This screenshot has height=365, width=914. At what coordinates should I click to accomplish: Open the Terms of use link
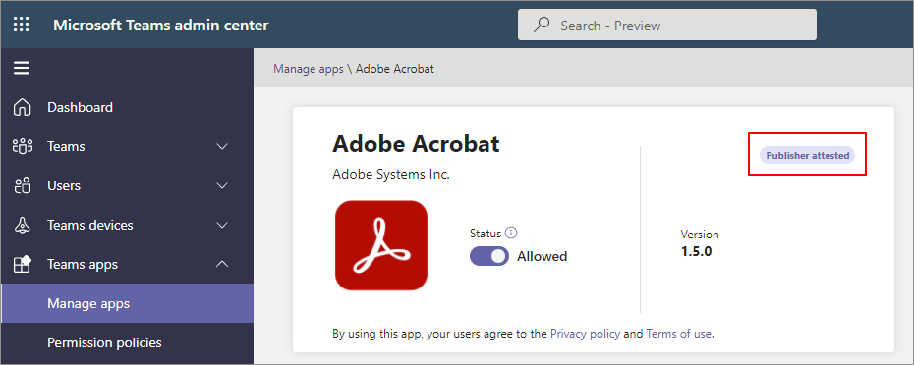(679, 334)
